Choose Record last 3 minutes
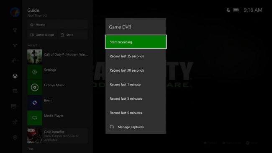The height and width of the screenshot is (153, 272). pos(136,99)
